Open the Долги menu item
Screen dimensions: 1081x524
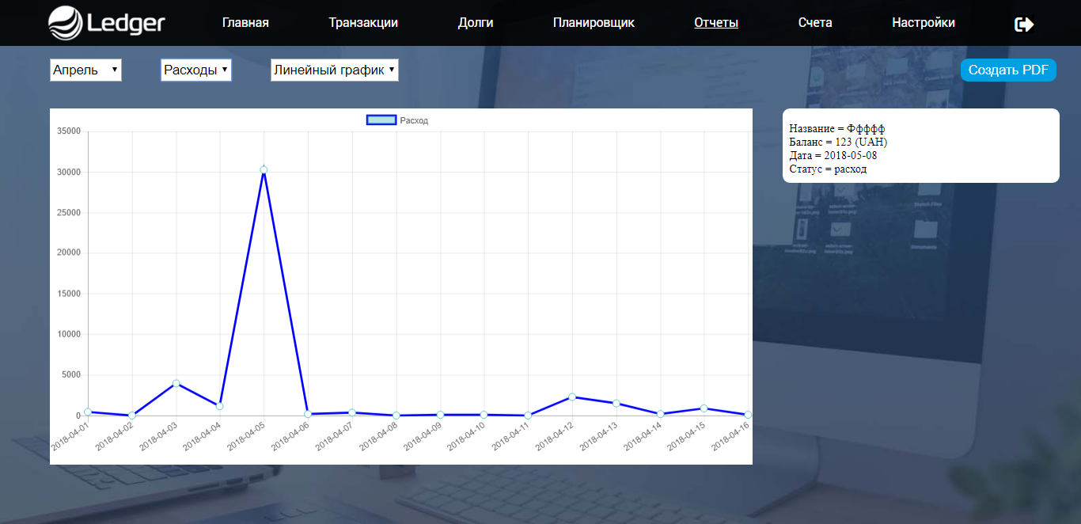tap(476, 23)
